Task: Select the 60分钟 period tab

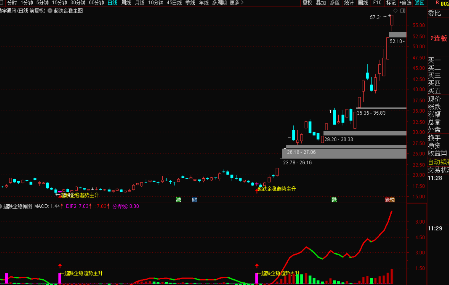Action: point(96,3)
